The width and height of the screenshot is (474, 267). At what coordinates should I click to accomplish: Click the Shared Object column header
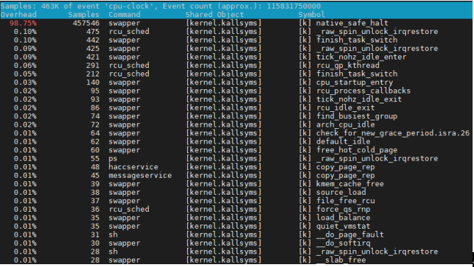pos(215,14)
